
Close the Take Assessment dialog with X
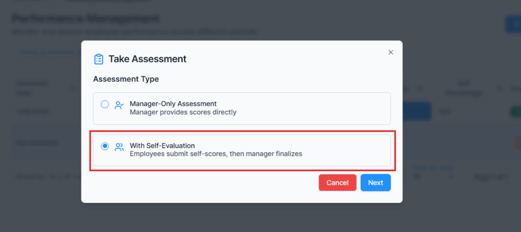[391, 52]
